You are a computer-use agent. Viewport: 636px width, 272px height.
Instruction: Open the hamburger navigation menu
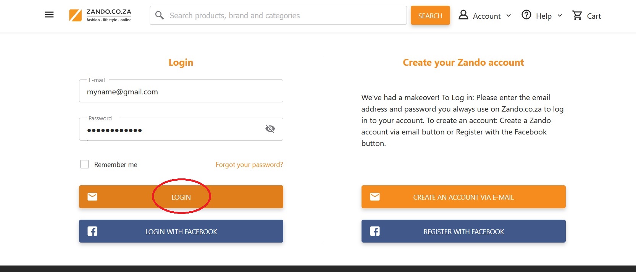click(49, 15)
